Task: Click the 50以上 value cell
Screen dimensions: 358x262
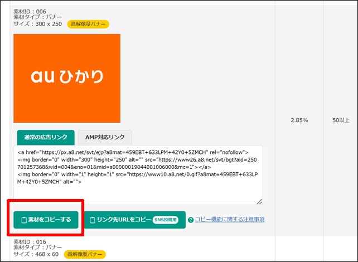Action: (x=341, y=120)
